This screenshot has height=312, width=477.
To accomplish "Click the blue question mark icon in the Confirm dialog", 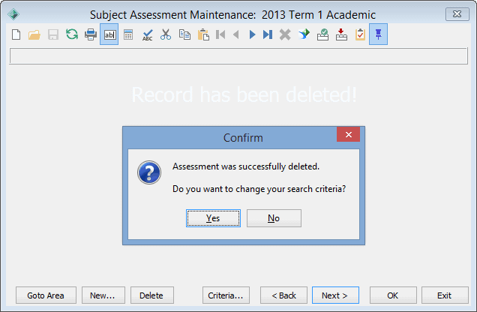I will (149, 172).
